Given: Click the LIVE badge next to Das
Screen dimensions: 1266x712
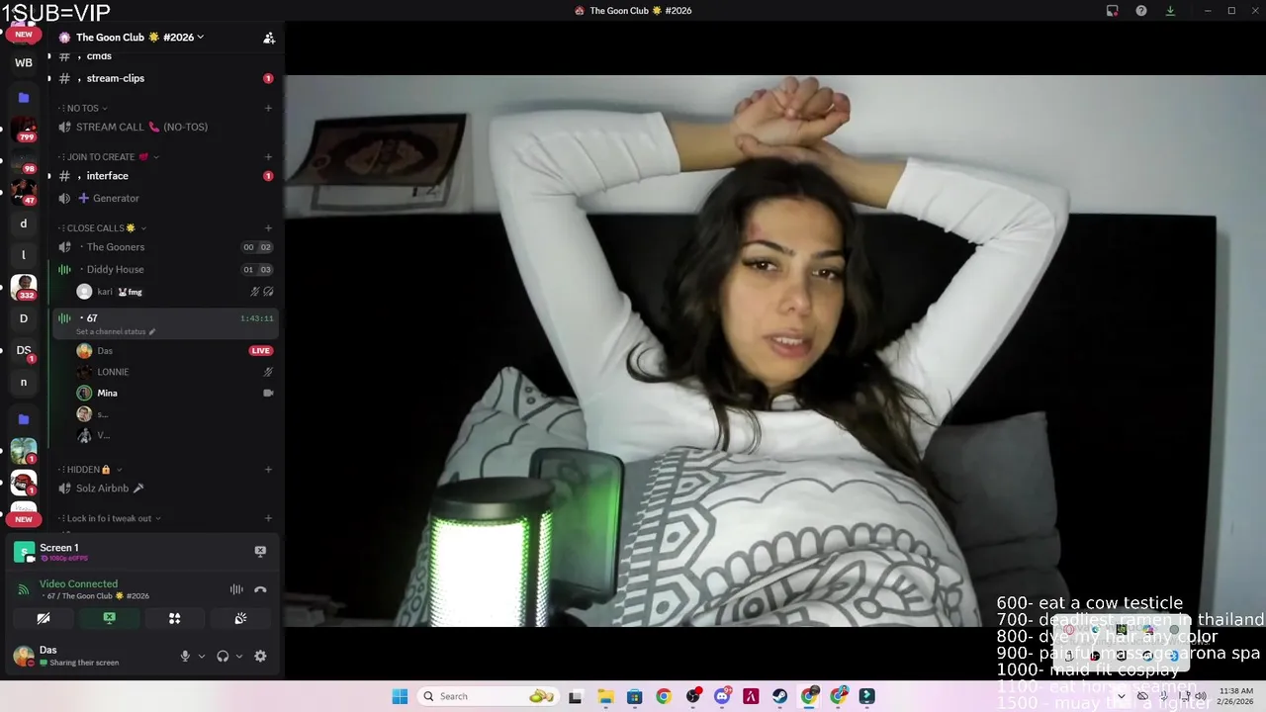Looking at the screenshot, I should point(261,351).
